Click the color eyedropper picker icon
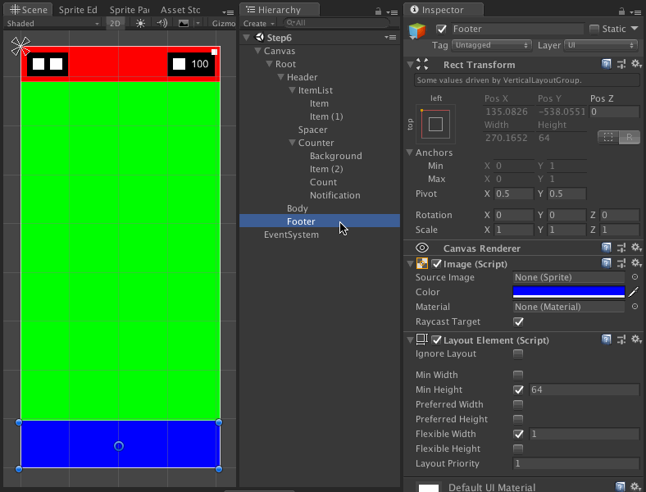This screenshot has height=492, width=646. [x=634, y=292]
